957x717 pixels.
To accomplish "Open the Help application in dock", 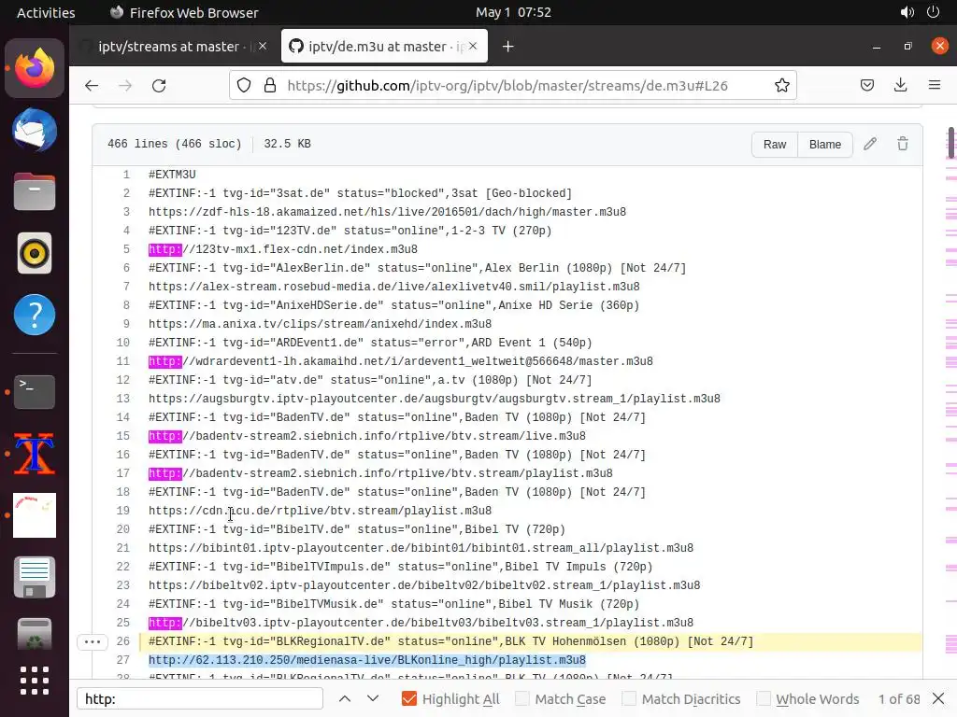I will point(35,315).
